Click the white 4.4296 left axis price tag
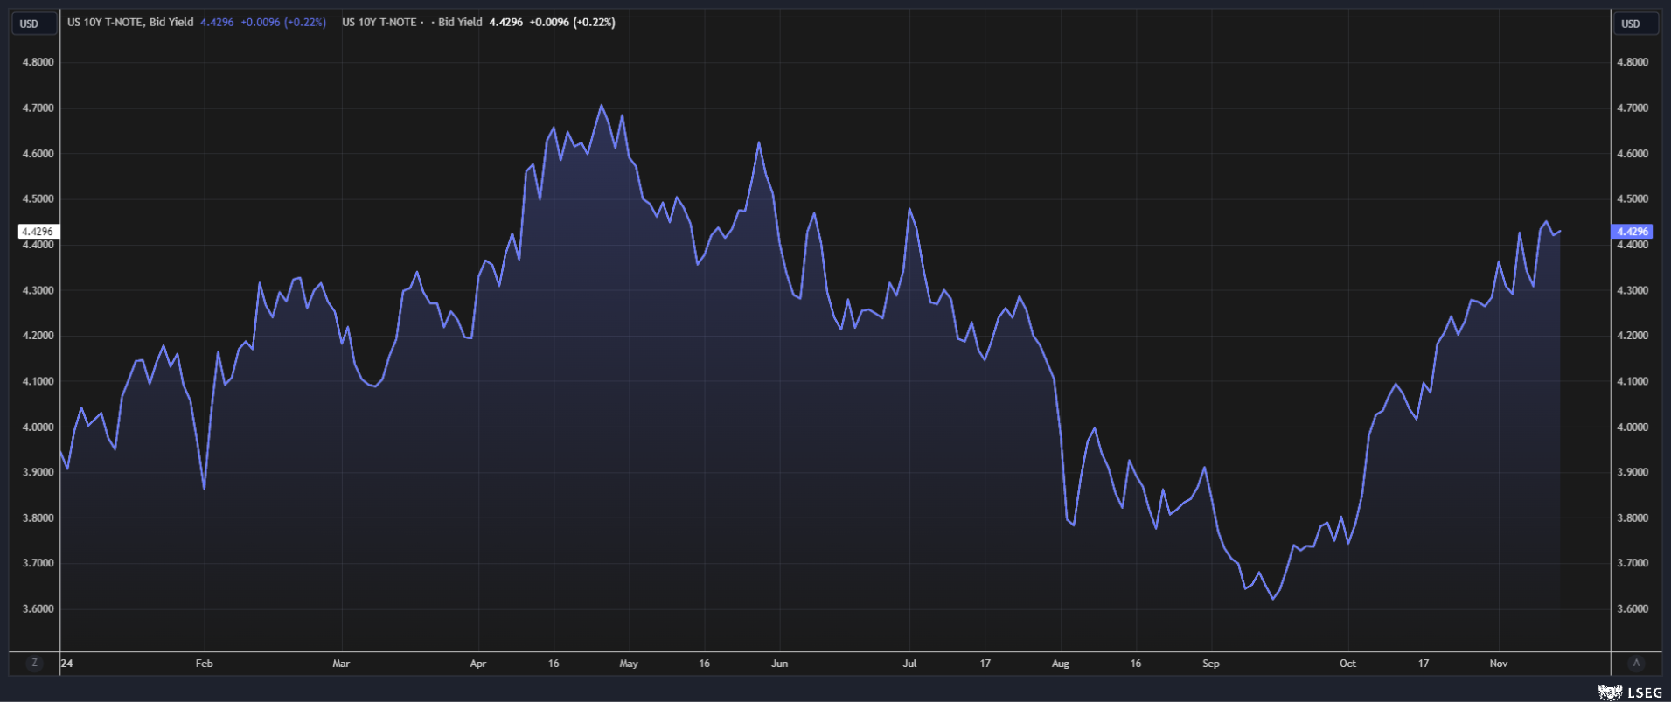 [x=38, y=232]
